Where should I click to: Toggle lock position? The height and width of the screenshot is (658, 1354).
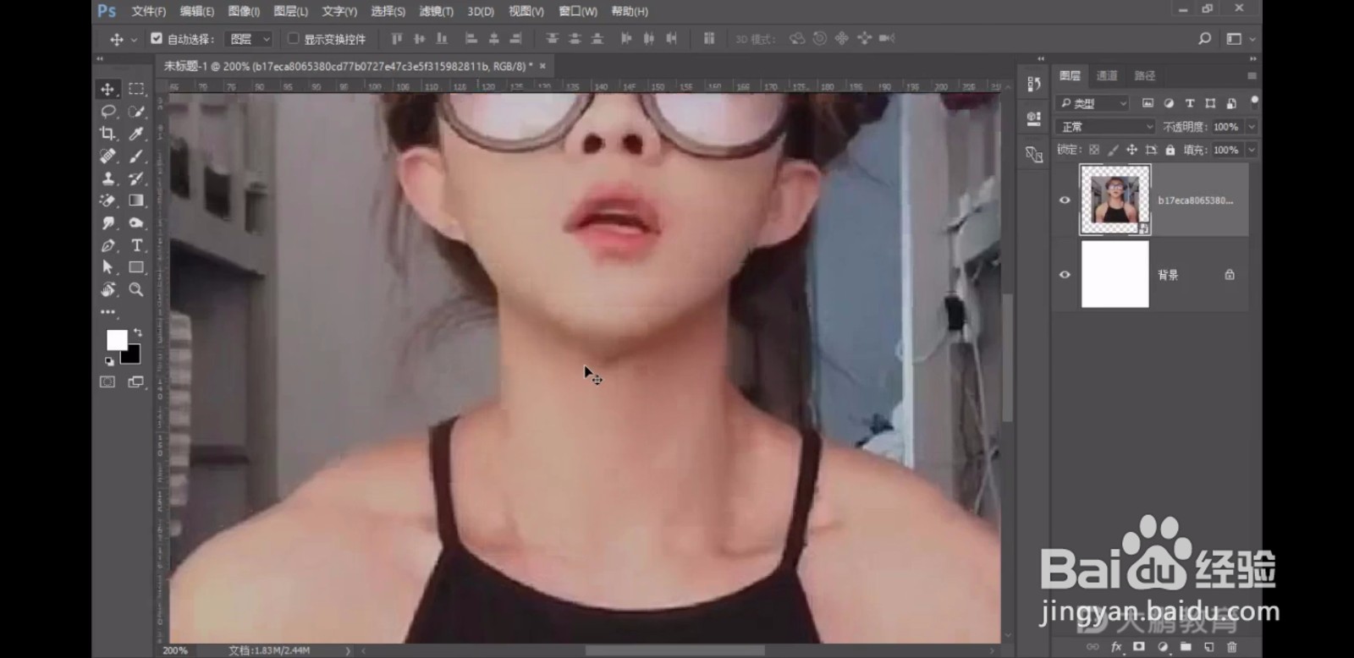[1131, 150]
